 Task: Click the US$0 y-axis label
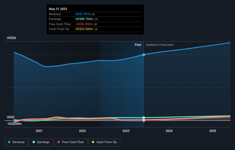(11, 117)
